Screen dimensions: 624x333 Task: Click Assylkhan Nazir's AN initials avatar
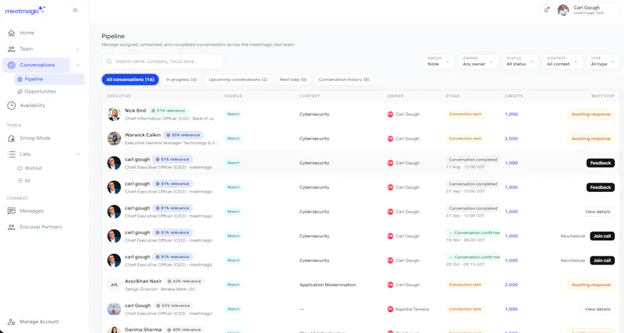tap(114, 285)
